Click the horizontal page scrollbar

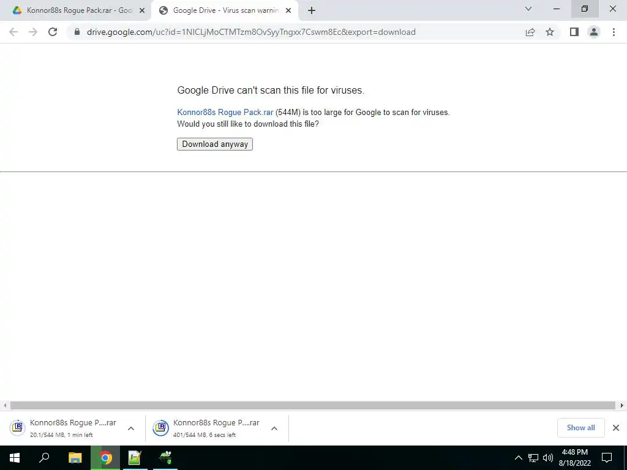(313, 406)
